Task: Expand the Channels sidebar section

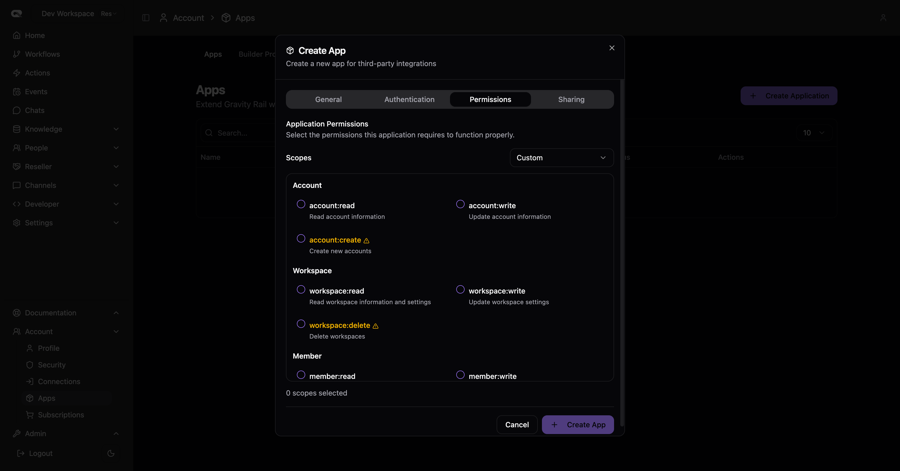Action: (116, 185)
